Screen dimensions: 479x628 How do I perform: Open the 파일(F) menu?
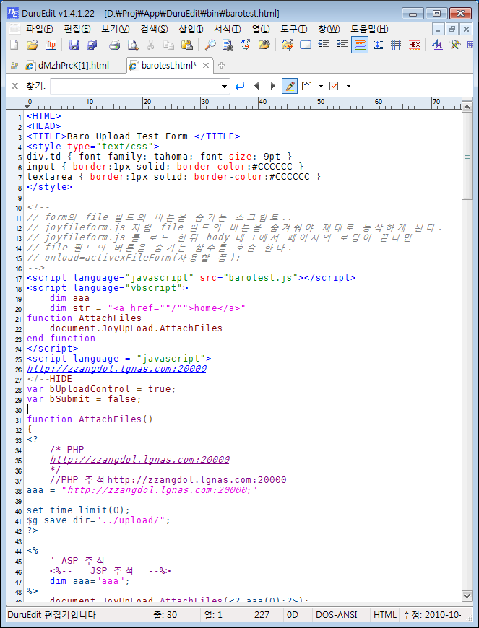(39, 30)
